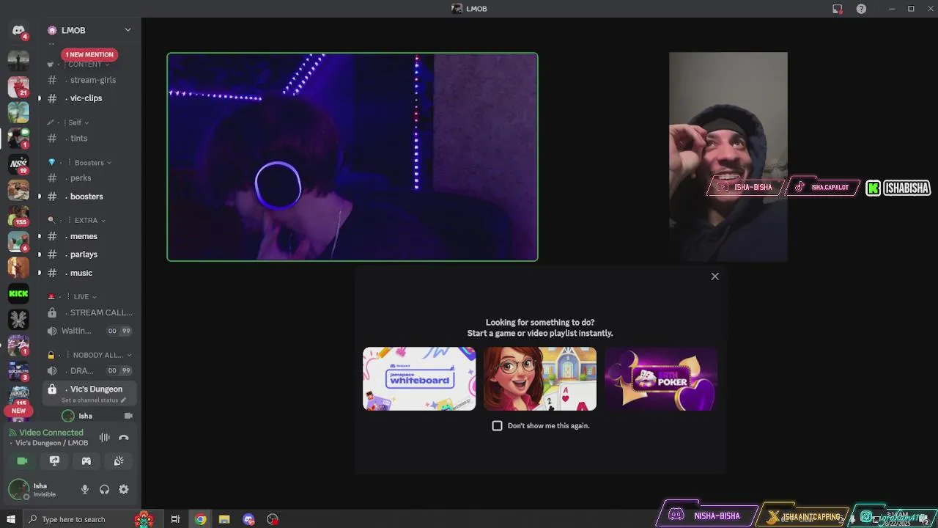Collapse the EXTRA category
This screenshot has height=528, width=938.
(76, 220)
